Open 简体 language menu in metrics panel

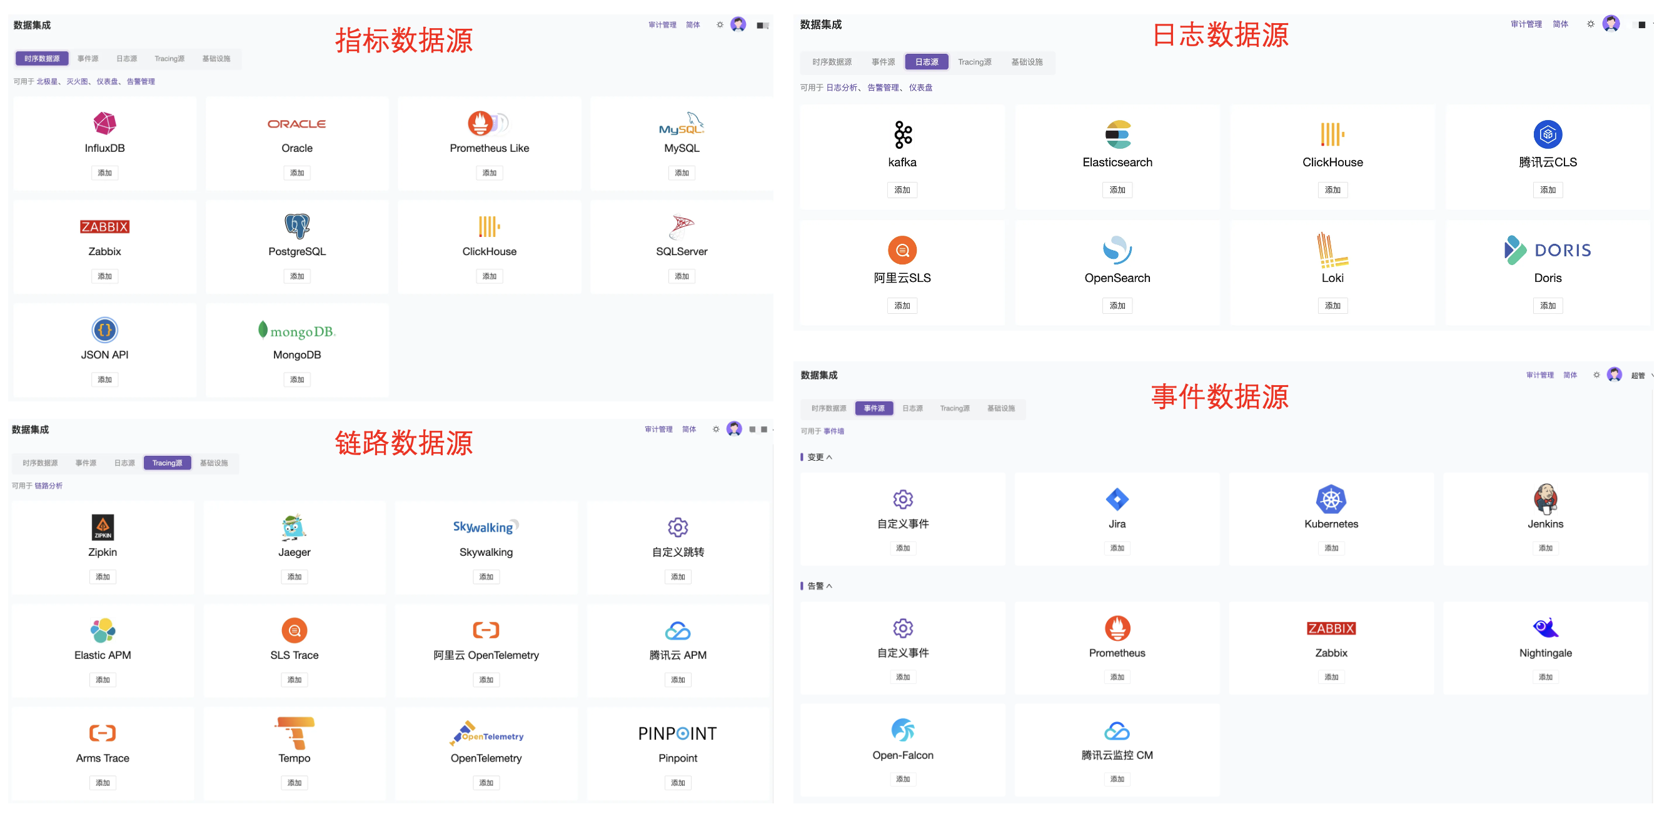point(693,24)
